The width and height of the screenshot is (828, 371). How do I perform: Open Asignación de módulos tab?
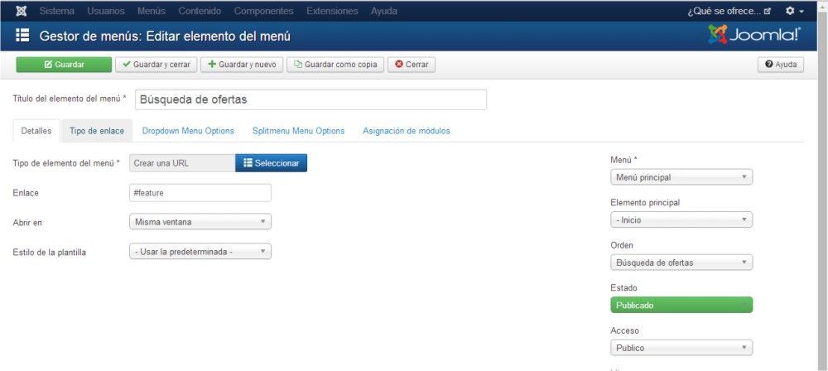(406, 131)
